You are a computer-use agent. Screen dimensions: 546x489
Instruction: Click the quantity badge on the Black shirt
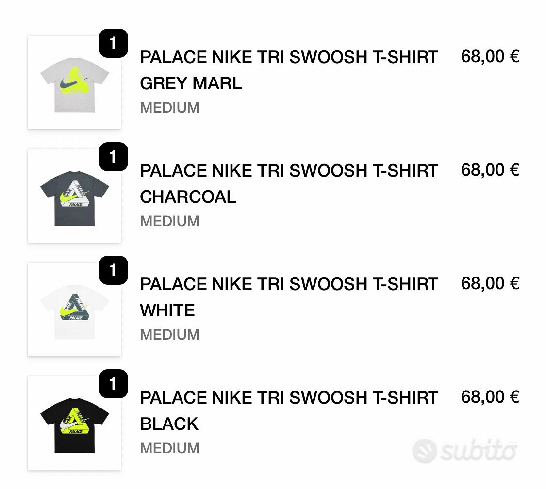[113, 384]
